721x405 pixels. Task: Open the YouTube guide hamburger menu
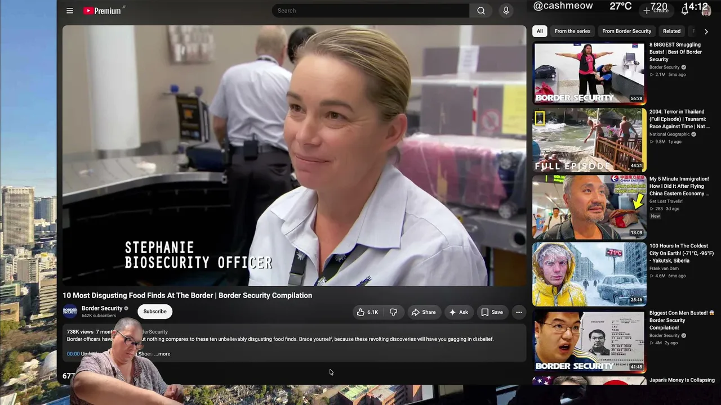coord(70,11)
